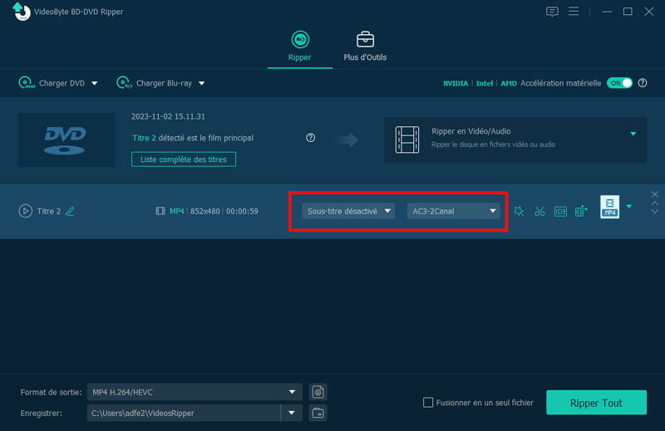Click the Intel label

485,84
